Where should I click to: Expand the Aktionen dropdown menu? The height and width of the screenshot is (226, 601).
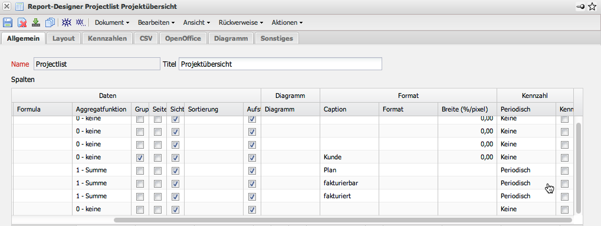point(287,22)
